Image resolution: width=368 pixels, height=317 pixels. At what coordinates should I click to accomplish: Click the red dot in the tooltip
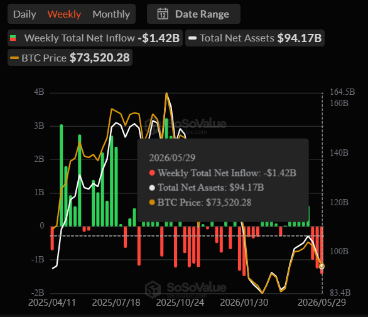[152, 173]
